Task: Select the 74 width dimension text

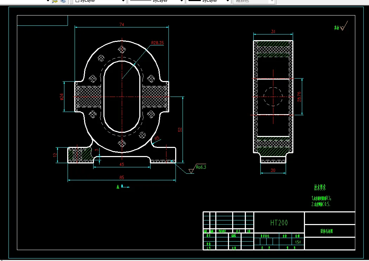Action: 122,25
